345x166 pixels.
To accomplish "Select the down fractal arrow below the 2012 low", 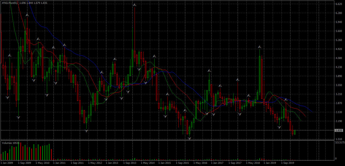I will click(x=86, y=131).
